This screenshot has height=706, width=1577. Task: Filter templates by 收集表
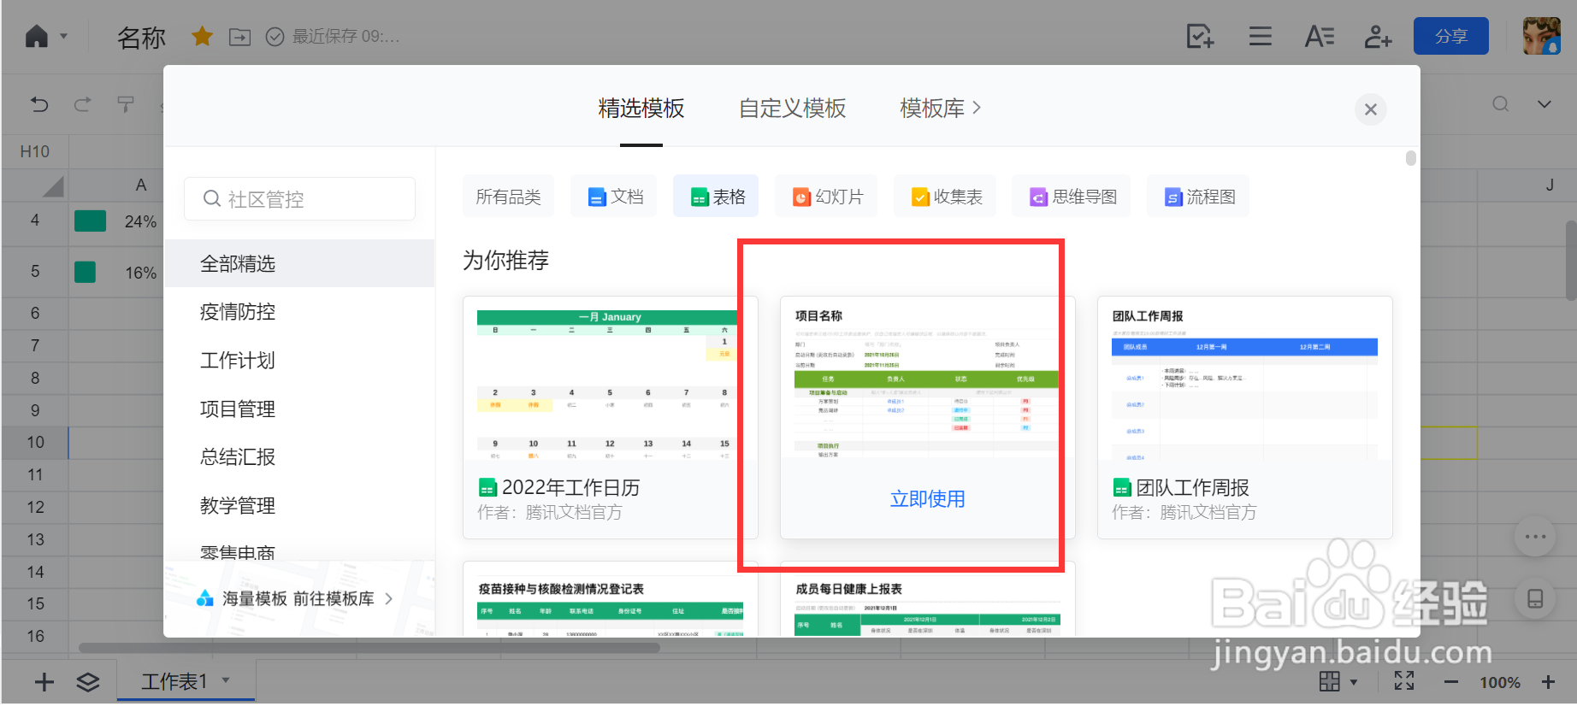tap(945, 197)
